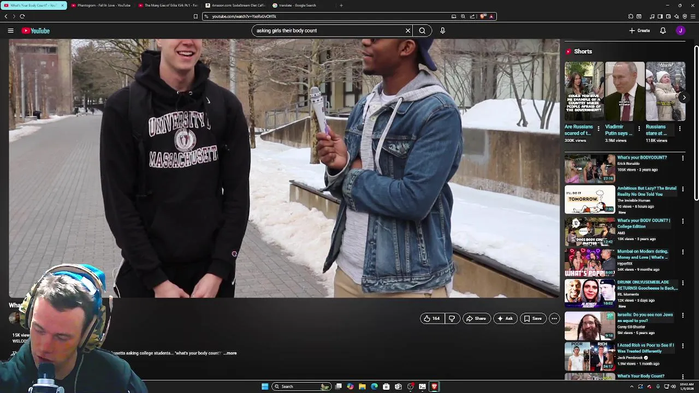Clear the search box with the X
This screenshot has width=699, height=393.
click(x=407, y=31)
